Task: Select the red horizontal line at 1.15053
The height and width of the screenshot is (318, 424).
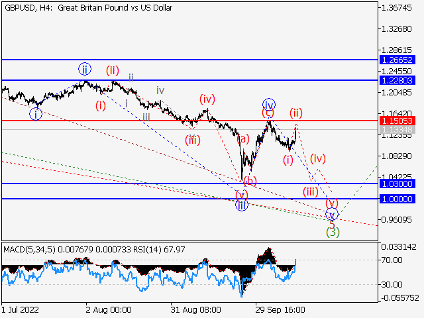Action: point(189,121)
